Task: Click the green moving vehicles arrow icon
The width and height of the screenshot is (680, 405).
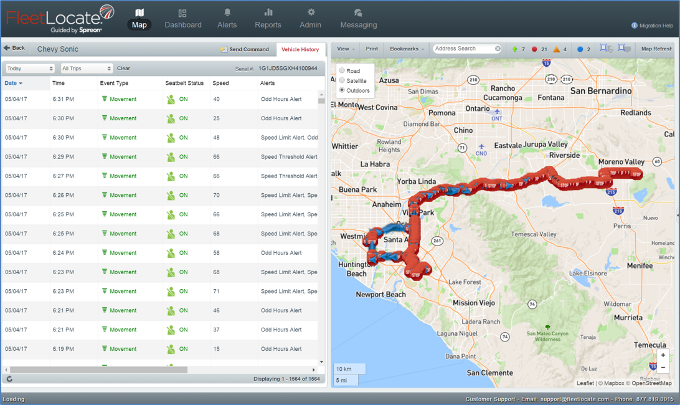Action: tap(515, 49)
